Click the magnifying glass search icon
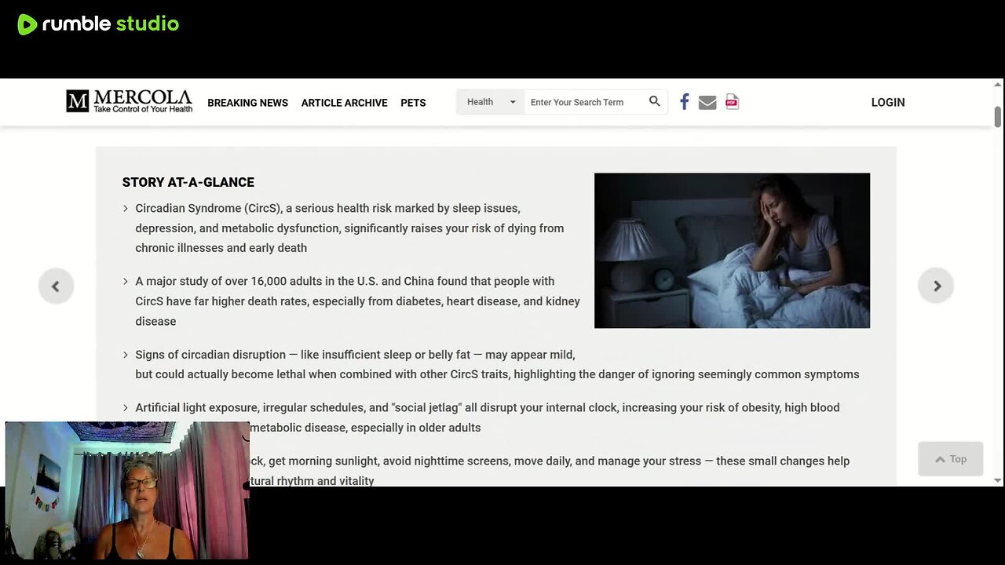 pos(655,101)
